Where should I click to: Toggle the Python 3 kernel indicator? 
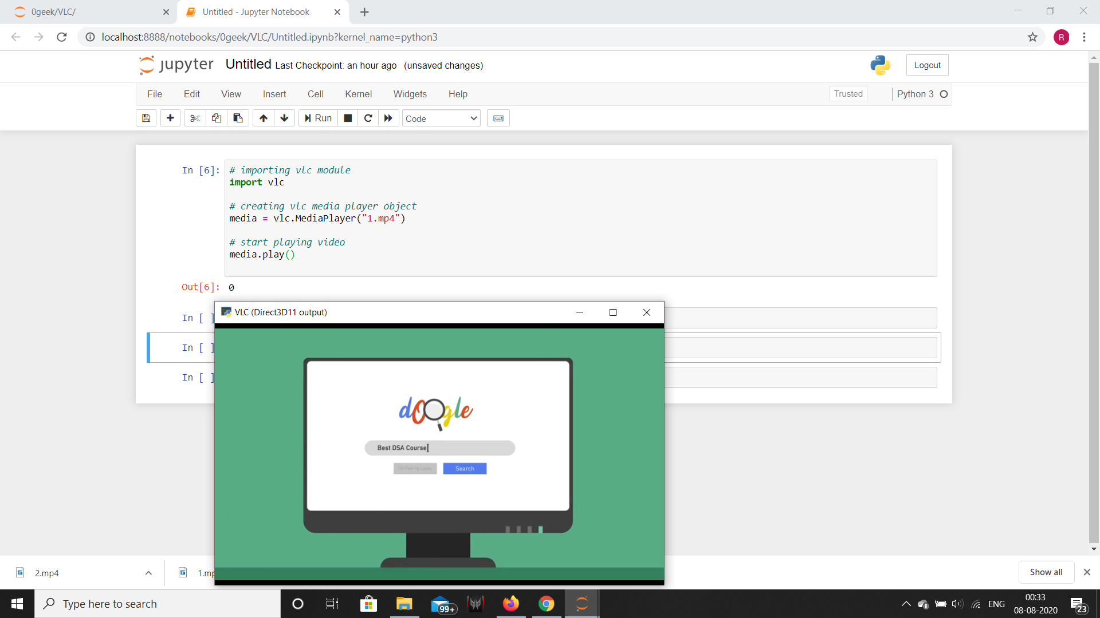pos(943,94)
